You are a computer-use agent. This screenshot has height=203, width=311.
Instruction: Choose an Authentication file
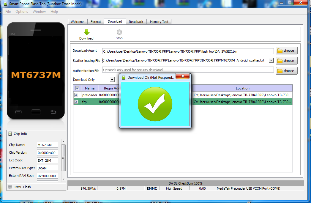287,71
